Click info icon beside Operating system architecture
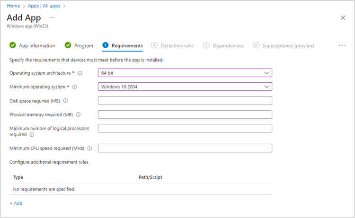355x218 pixels. pyautogui.click(x=80, y=73)
